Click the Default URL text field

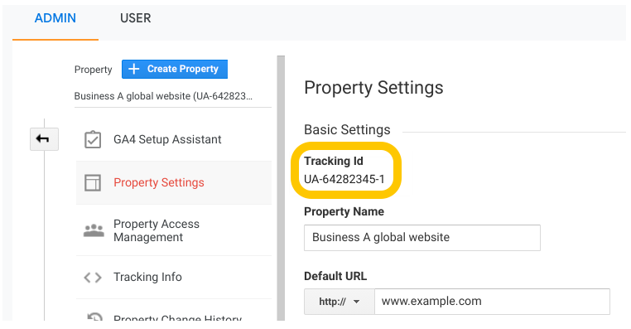(x=492, y=302)
